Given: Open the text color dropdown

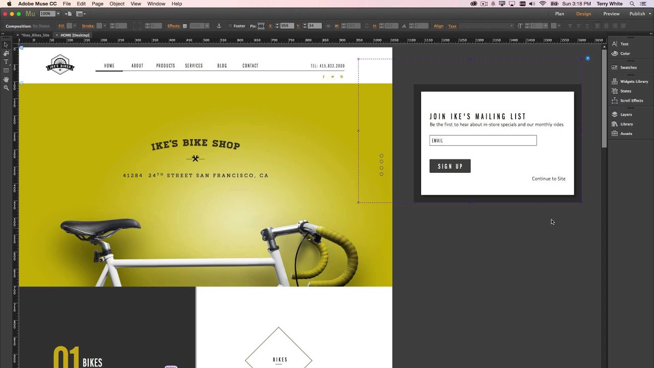Looking at the screenshot, I should pos(559,26).
